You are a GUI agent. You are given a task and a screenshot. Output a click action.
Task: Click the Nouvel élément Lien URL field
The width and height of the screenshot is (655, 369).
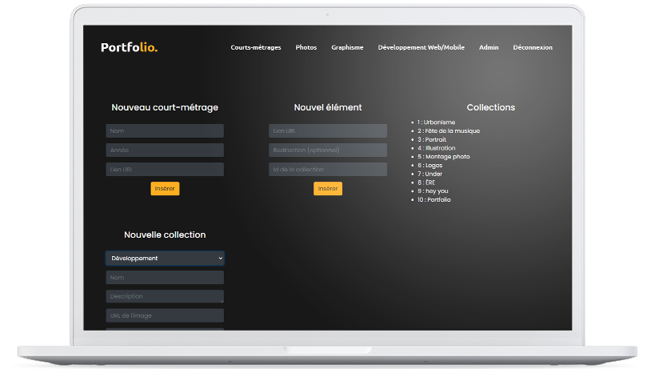[328, 130]
